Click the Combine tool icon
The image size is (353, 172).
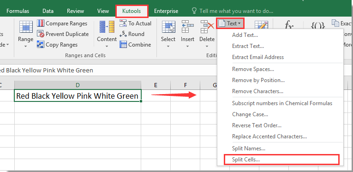point(123,45)
